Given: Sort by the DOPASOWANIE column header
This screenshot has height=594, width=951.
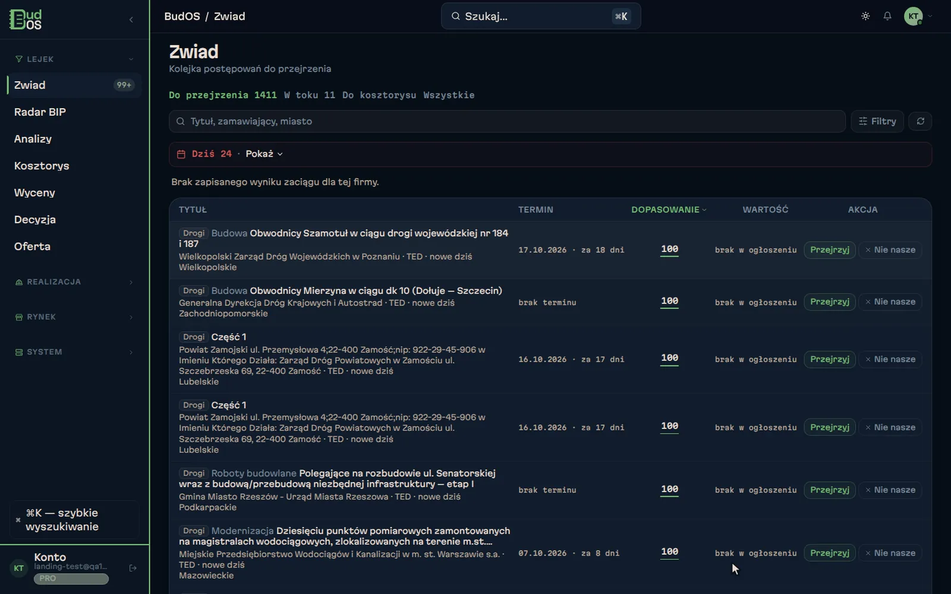Looking at the screenshot, I should [x=669, y=210].
